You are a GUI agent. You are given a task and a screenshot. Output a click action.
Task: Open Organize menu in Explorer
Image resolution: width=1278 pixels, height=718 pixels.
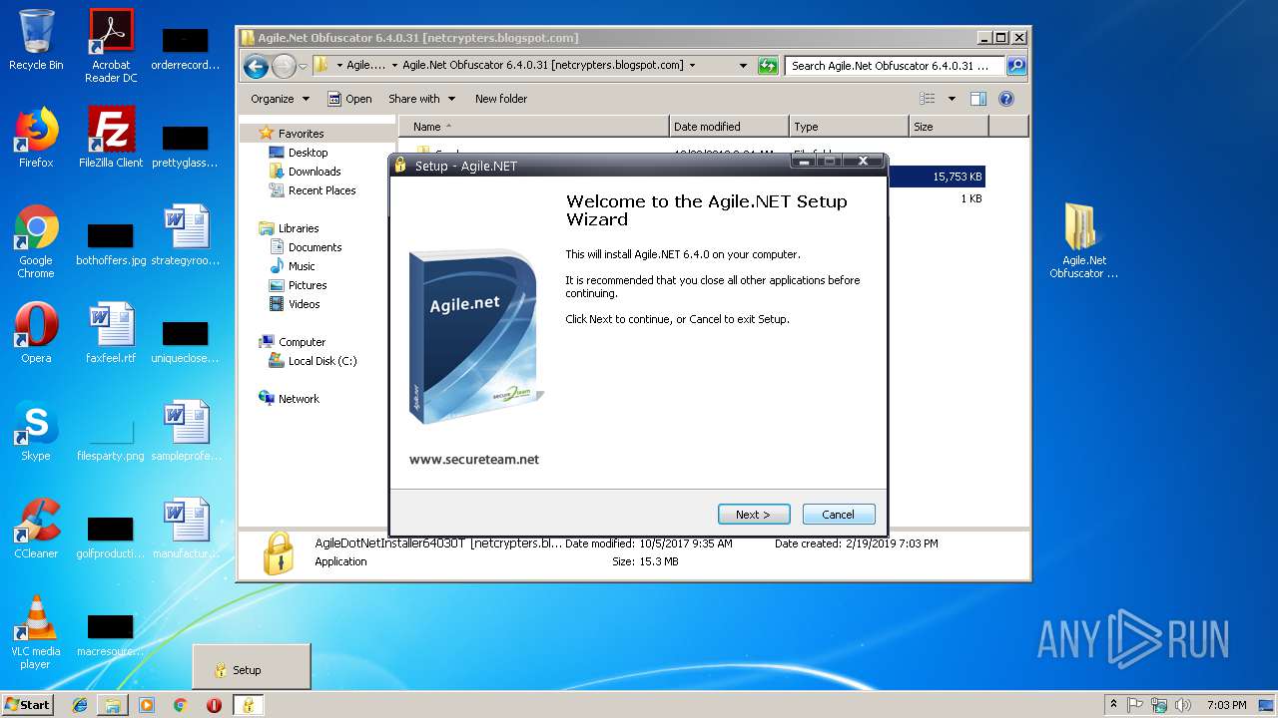(280, 99)
